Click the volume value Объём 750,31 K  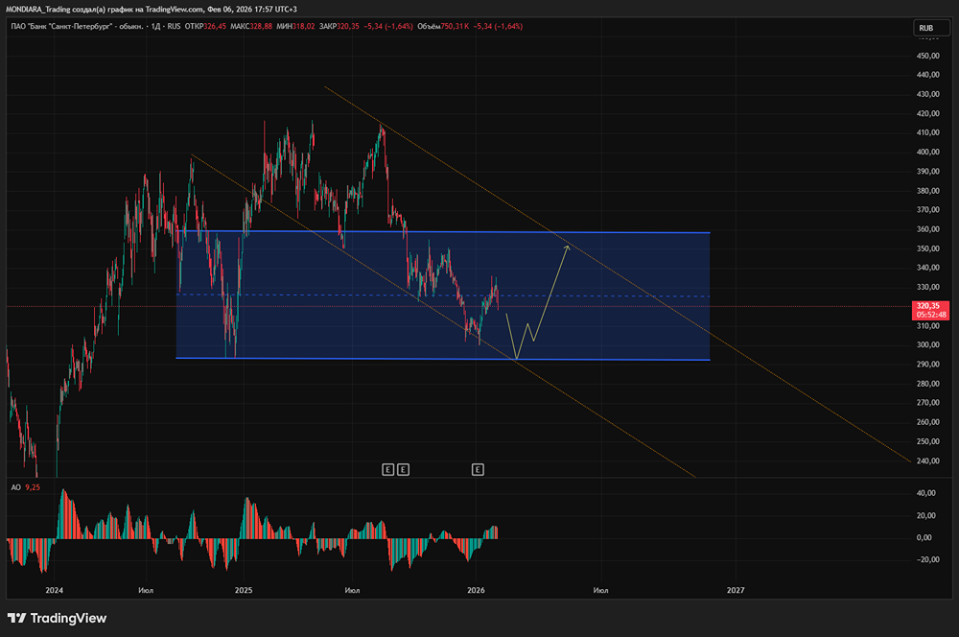coord(443,26)
